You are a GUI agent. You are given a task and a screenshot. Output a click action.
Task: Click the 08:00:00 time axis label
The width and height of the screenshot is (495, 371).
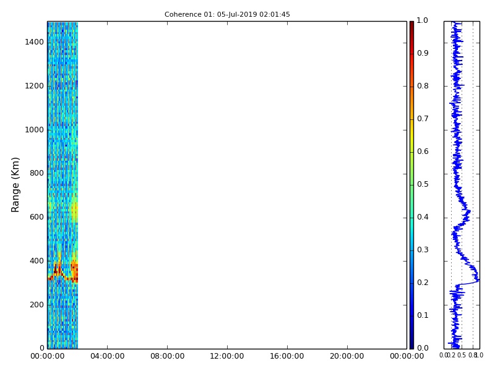(x=167, y=357)
